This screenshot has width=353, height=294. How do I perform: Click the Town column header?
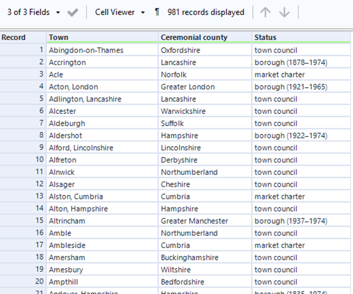tap(102, 37)
